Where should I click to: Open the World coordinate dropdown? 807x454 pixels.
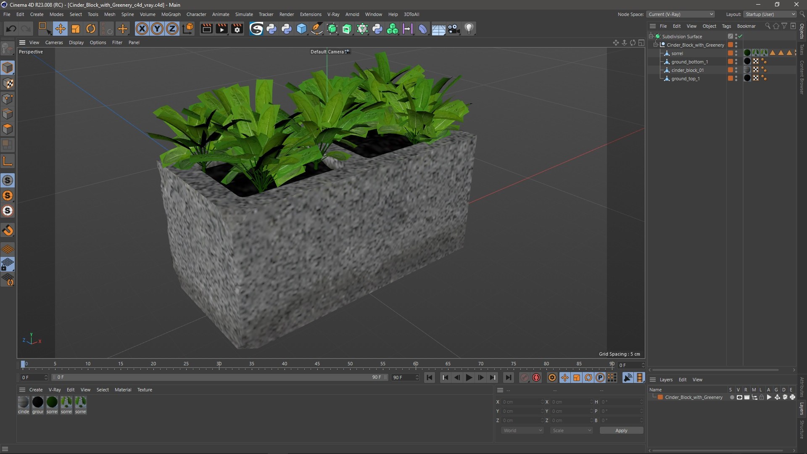tap(522, 430)
